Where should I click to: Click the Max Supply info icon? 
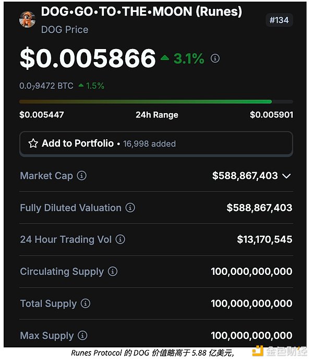[x=82, y=335]
